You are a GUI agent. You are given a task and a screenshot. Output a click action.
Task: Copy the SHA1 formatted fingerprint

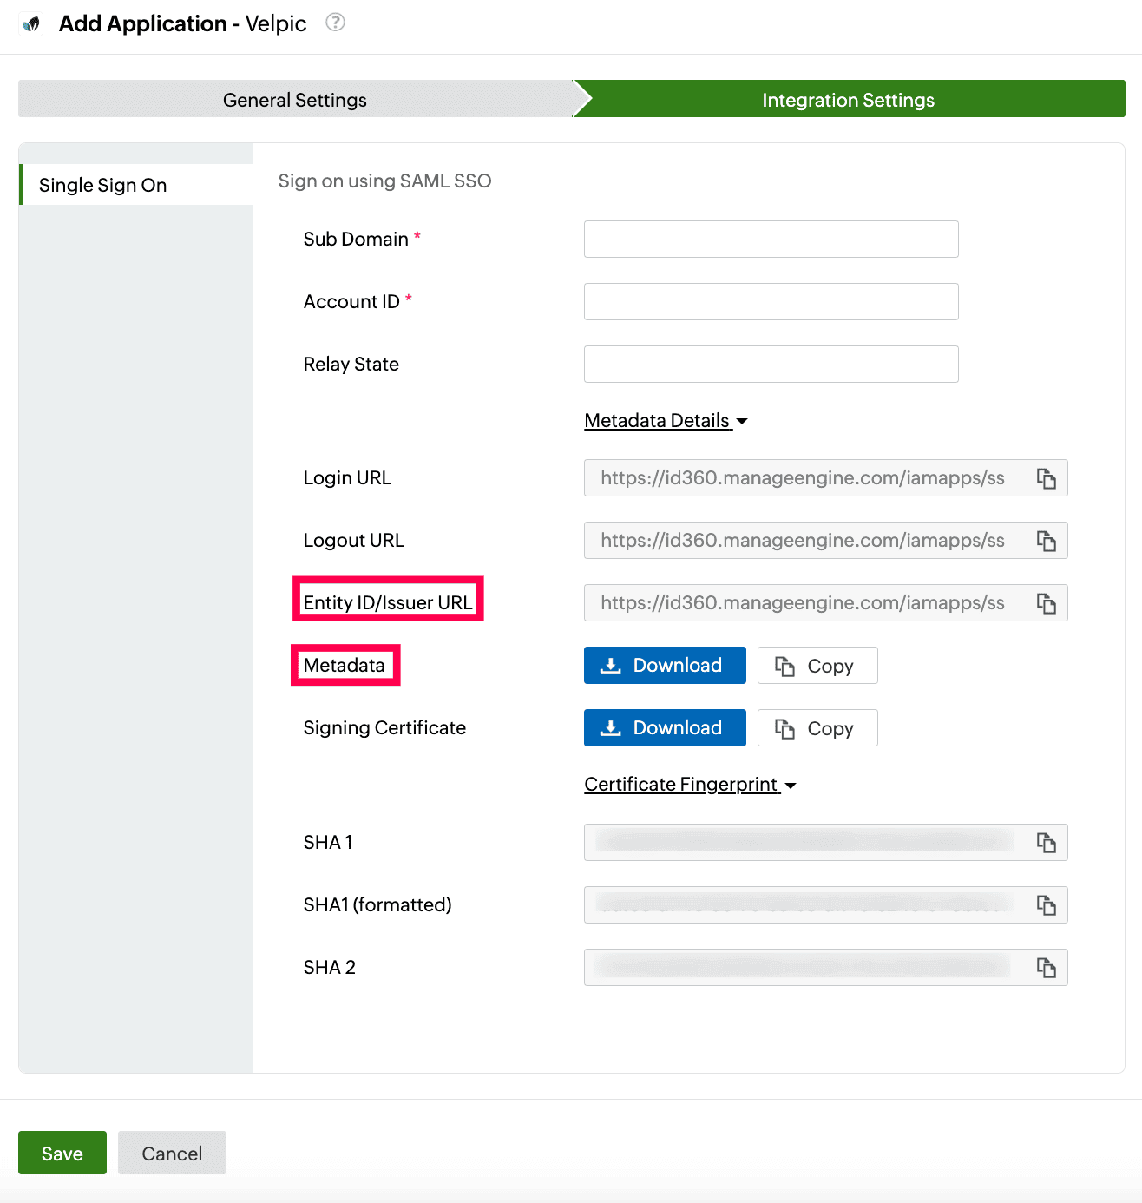click(x=1047, y=904)
